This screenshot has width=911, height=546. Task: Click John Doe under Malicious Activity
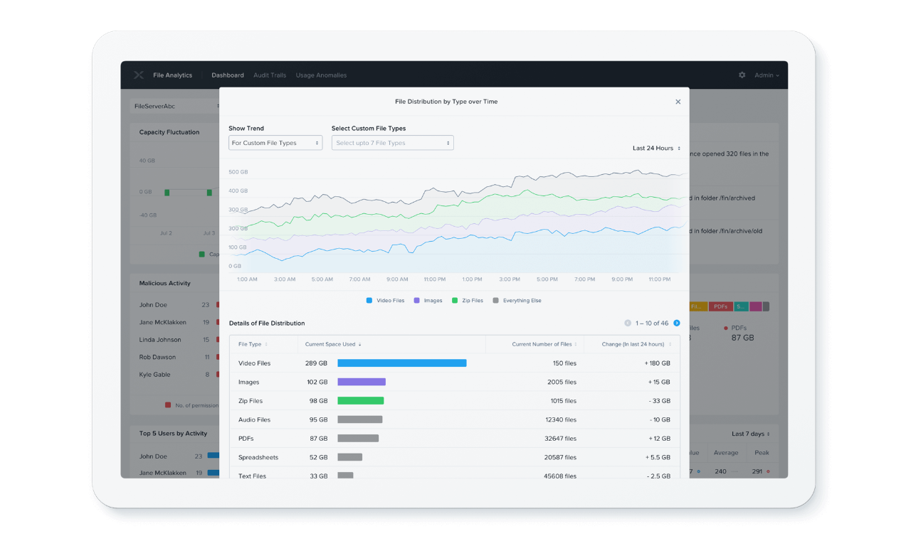[x=154, y=304]
